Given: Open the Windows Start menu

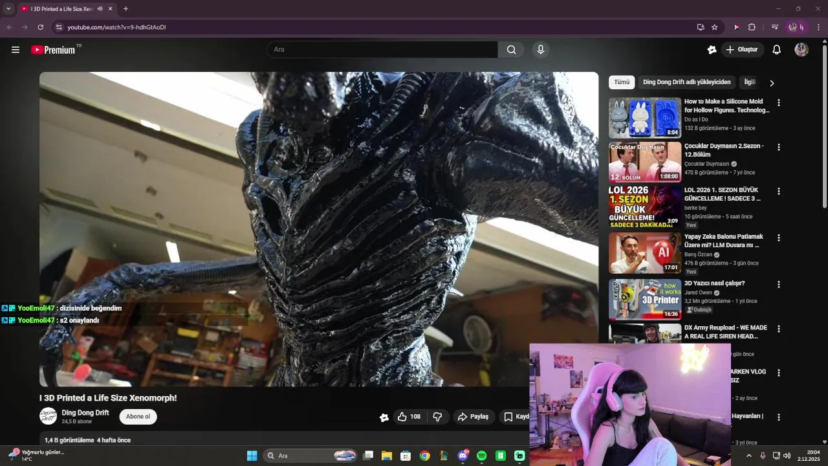Looking at the screenshot, I should pos(252,456).
